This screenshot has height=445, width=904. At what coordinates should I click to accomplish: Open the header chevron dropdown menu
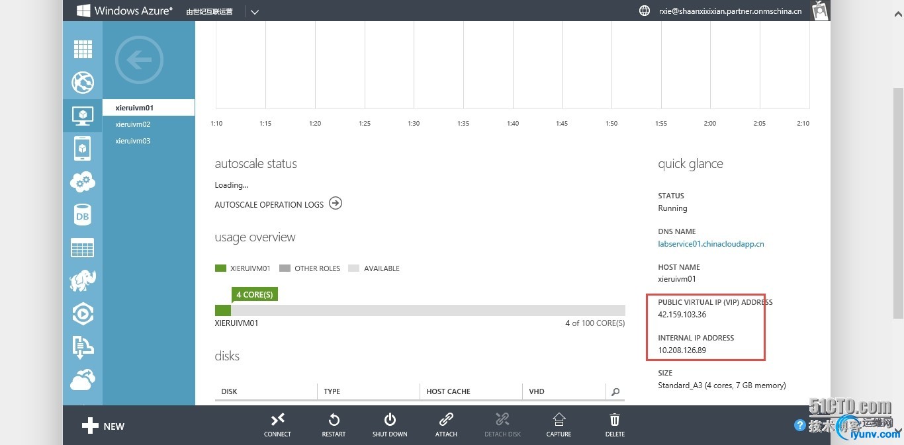(x=255, y=11)
